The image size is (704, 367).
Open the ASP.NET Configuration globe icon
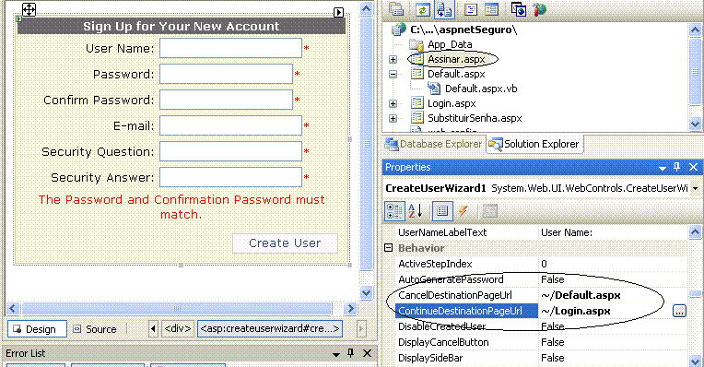point(540,9)
